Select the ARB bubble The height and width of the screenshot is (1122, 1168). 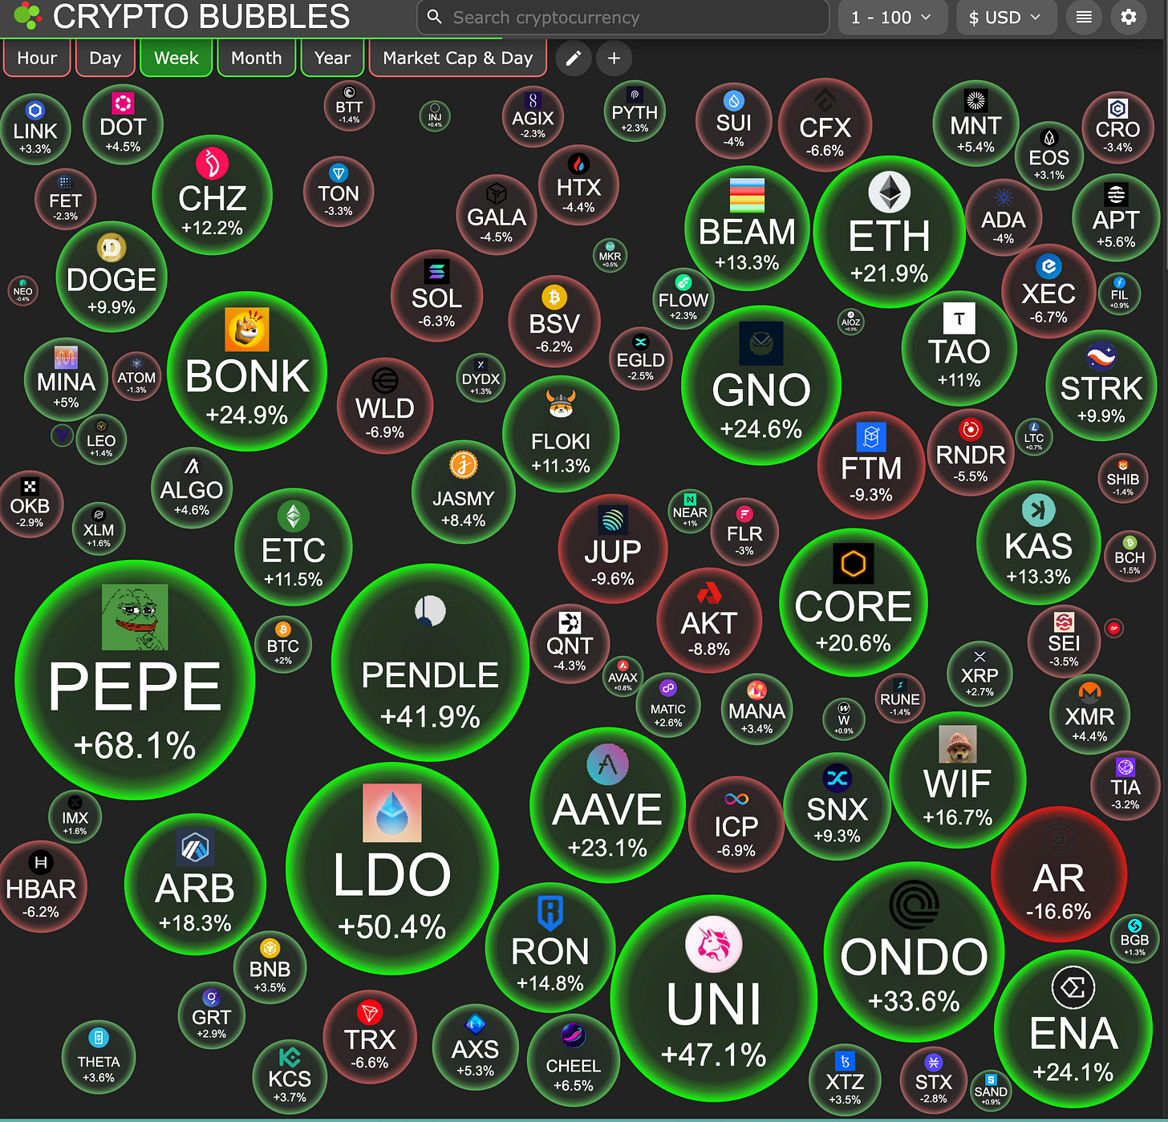[195, 884]
